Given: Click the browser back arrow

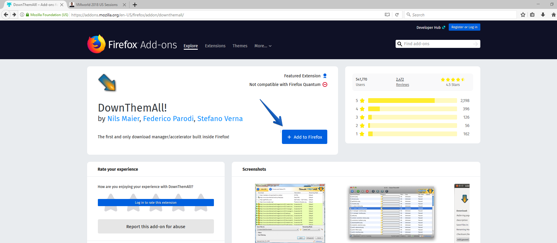Looking at the screenshot, I should click(6, 15).
